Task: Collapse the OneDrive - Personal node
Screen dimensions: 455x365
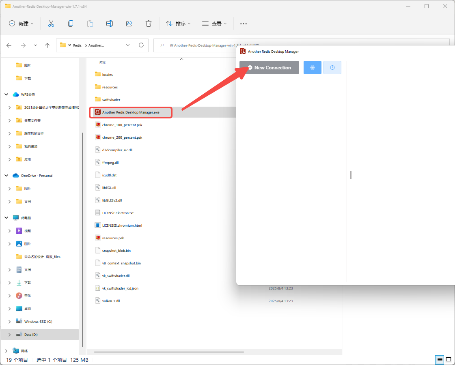Action: pos(6,176)
